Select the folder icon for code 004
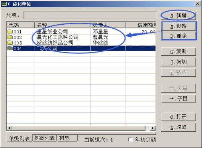This screenshot has height=148, width=202. 10,48
